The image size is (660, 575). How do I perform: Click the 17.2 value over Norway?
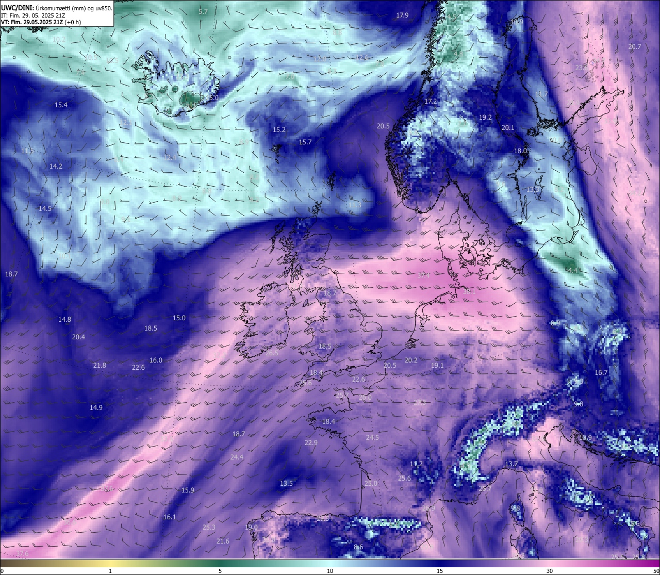431,102
